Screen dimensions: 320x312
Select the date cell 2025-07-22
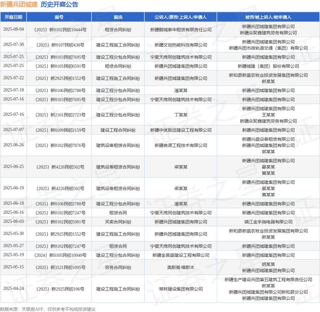(x=13, y=78)
